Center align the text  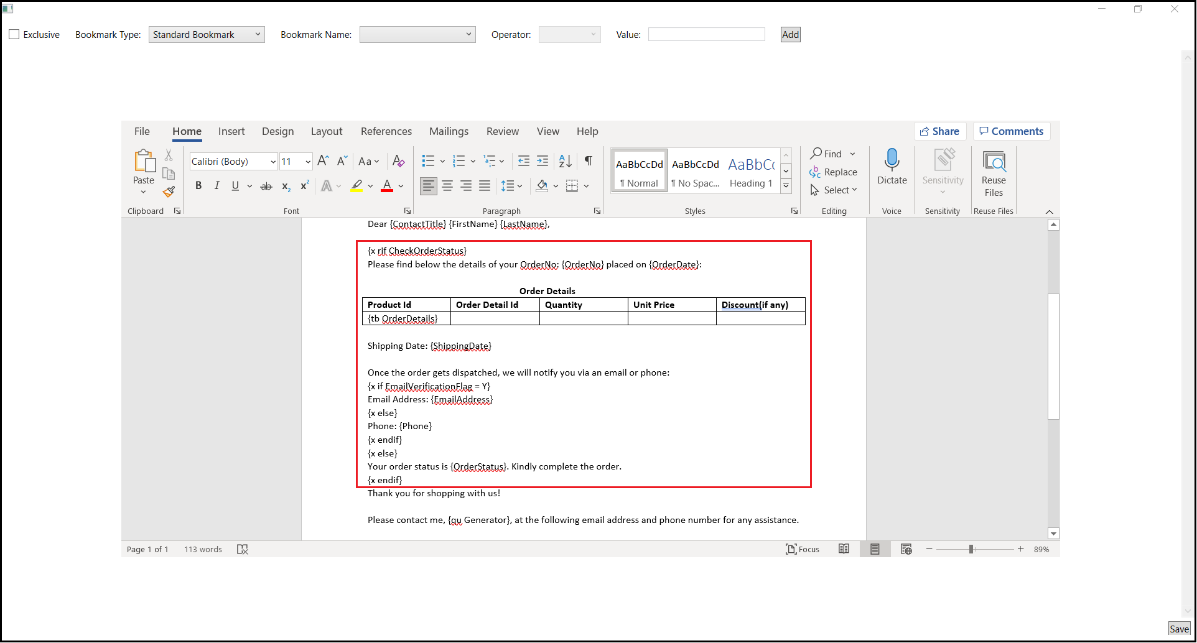pos(447,186)
